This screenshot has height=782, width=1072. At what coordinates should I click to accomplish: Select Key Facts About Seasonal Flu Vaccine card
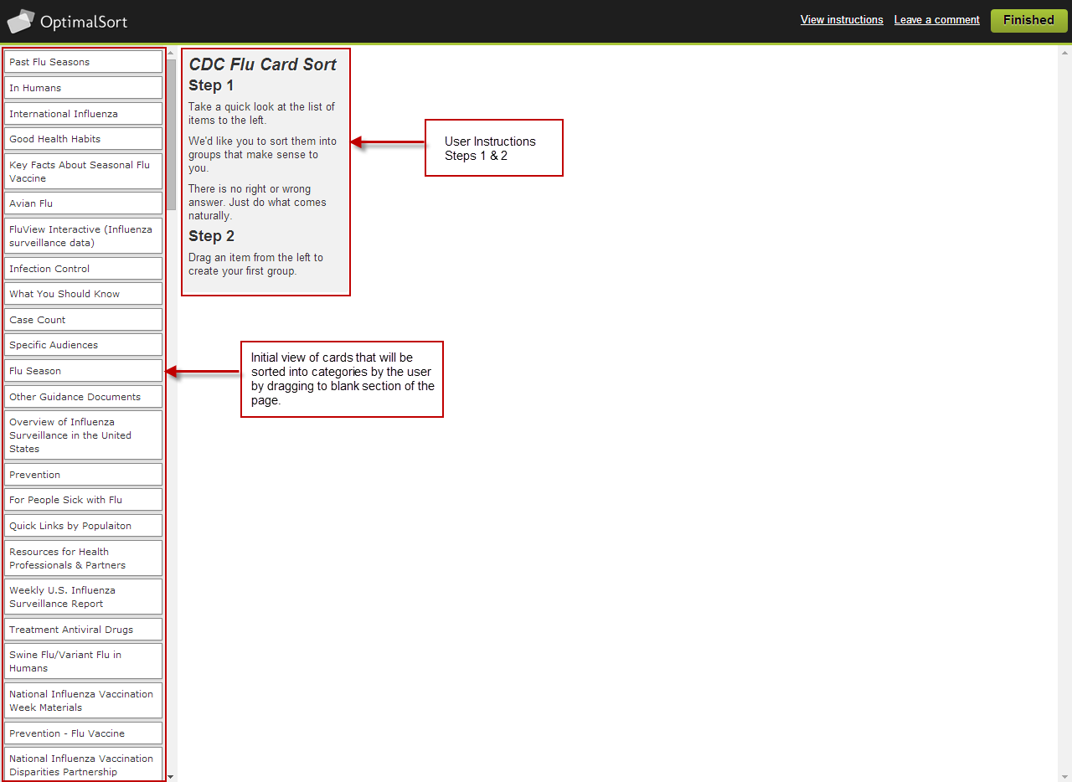(83, 172)
